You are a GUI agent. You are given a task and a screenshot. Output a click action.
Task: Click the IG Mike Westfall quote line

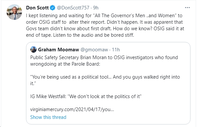click(86, 96)
